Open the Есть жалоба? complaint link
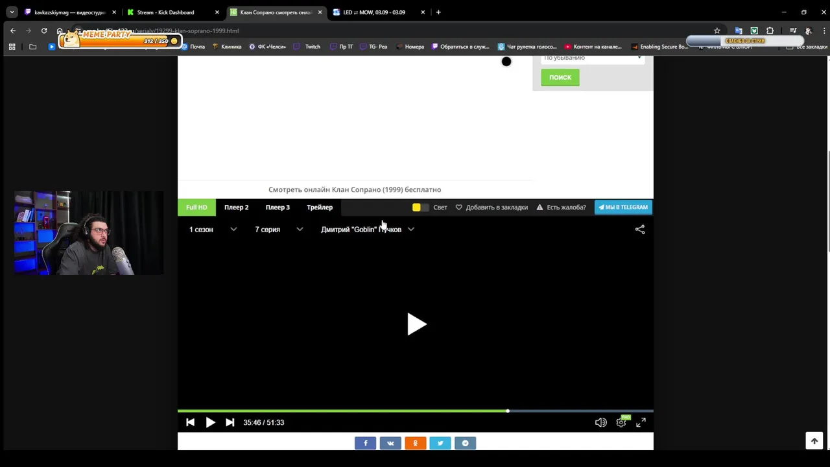 click(x=562, y=208)
